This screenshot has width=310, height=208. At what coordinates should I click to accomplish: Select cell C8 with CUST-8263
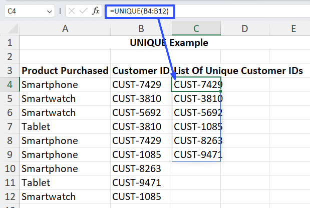pyautogui.click(x=196, y=140)
